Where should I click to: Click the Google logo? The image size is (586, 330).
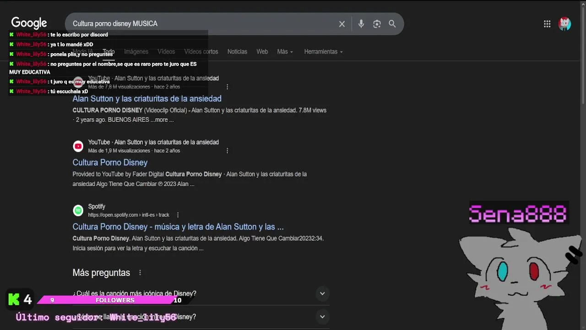pyautogui.click(x=29, y=23)
